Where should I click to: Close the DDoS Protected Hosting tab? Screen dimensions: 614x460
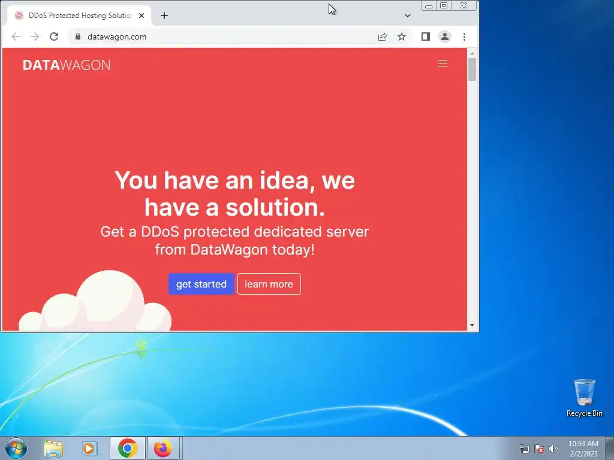tap(142, 16)
